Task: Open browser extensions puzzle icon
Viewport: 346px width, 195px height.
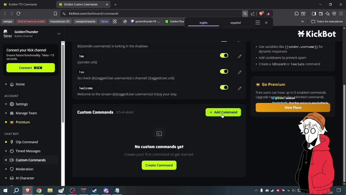Action: coord(297,14)
